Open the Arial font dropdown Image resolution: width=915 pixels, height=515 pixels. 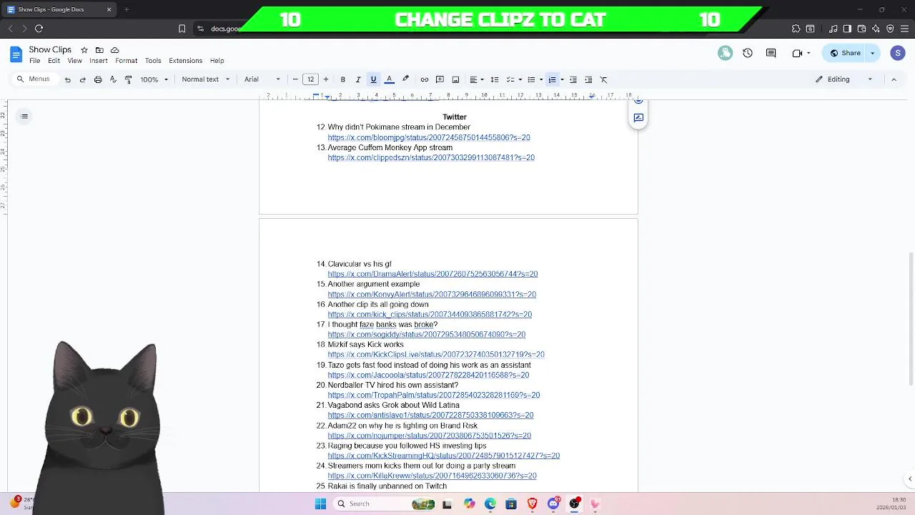(262, 79)
